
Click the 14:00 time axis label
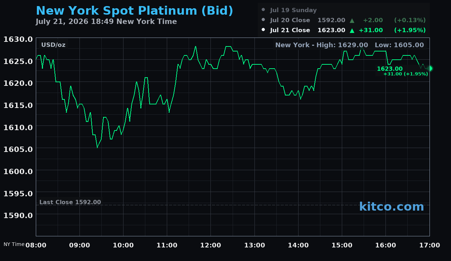click(x=298, y=245)
